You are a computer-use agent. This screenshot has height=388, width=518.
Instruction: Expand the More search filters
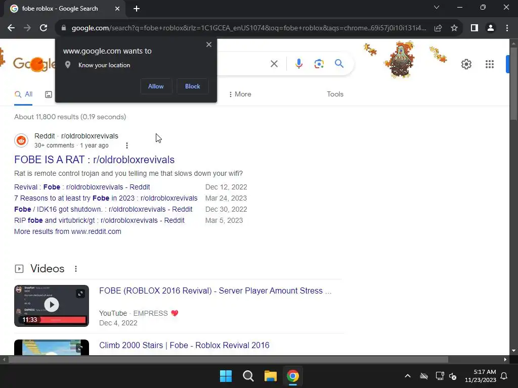[240, 94]
